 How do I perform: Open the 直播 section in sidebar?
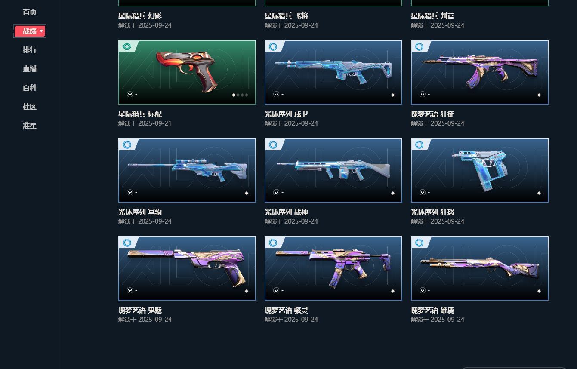30,69
